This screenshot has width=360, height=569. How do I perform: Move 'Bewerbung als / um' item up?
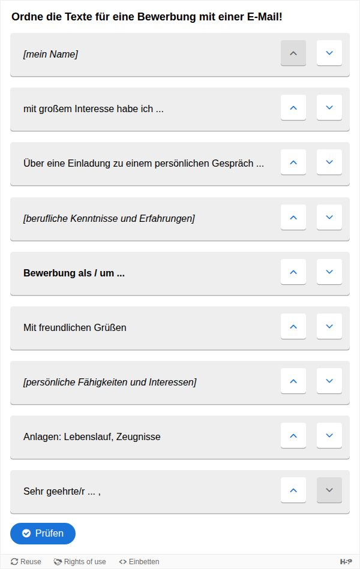coord(293,272)
